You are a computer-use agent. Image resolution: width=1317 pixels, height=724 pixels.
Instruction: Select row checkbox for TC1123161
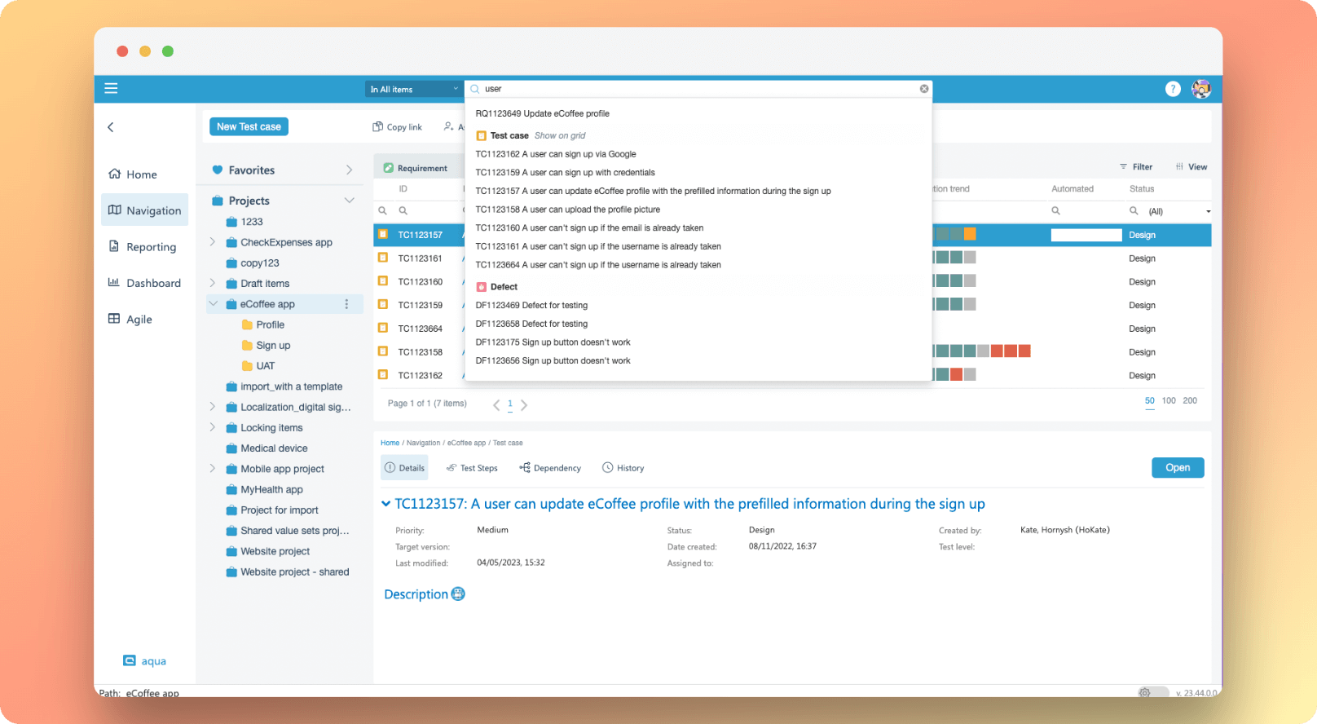[x=383, y=258]
